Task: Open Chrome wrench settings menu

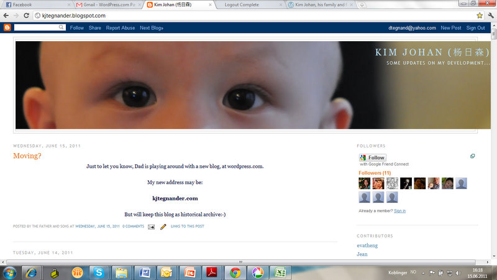Action: 490,15
